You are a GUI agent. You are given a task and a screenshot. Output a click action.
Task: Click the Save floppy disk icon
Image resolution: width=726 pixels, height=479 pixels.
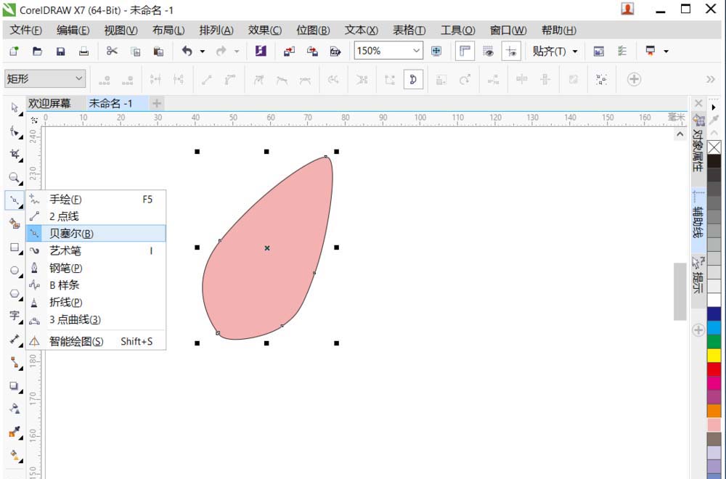coord(61,52)
